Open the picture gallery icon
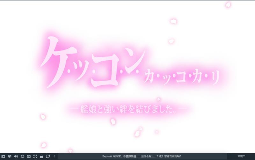 [29, 157]
